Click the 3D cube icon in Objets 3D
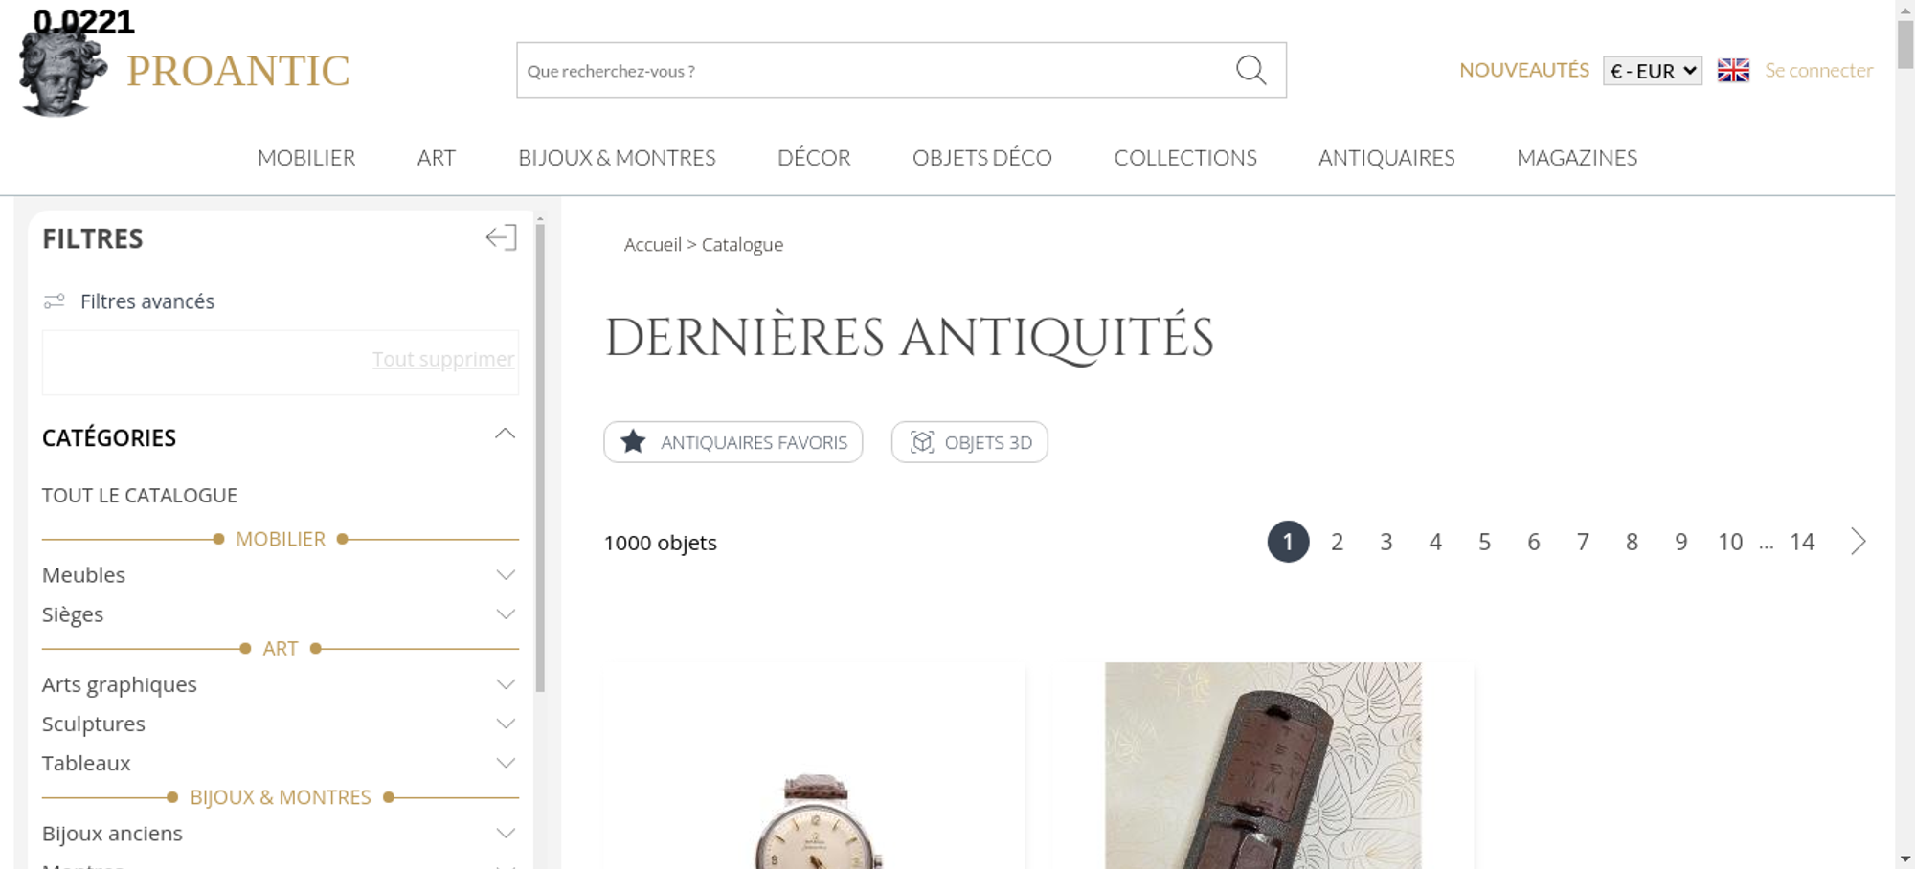The width and height of the screenshot is (1915, 869). (921, 442)
